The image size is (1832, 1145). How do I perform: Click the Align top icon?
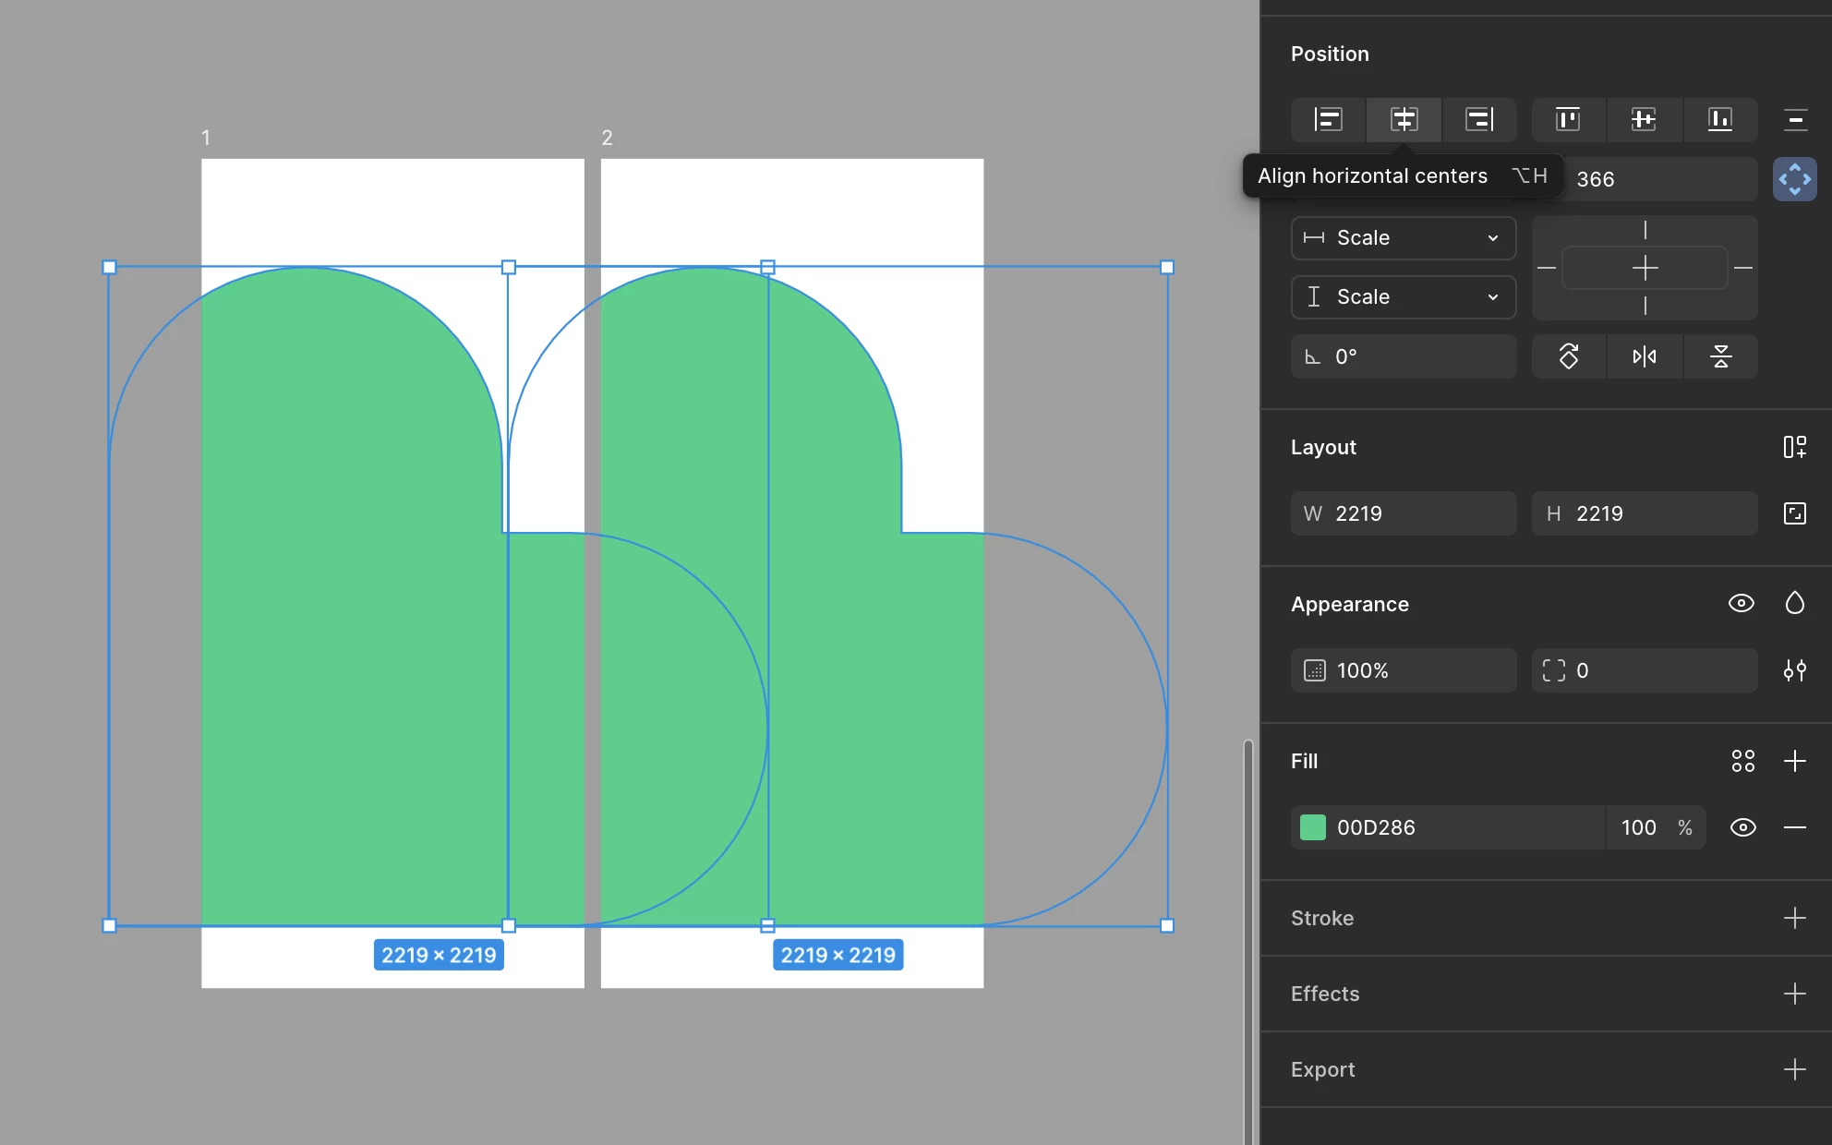[1568, 119]
